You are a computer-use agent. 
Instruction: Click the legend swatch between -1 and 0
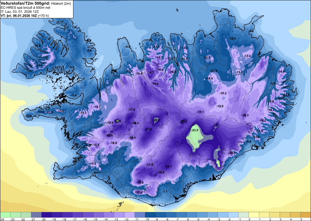(x=244, y=215)
